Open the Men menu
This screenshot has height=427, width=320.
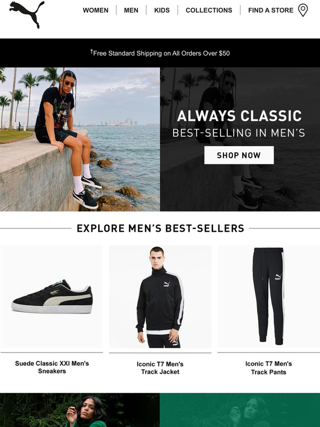point(131,10)
